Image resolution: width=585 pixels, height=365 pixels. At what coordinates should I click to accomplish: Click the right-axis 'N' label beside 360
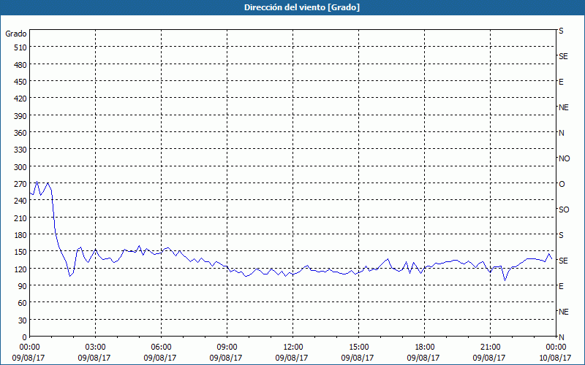[x=561, y=133]
